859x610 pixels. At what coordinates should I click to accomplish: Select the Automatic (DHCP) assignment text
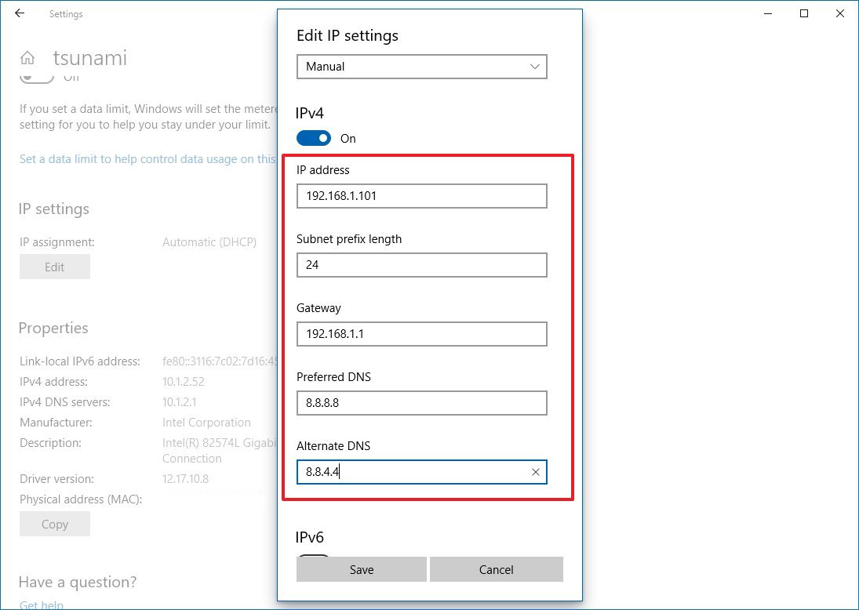tap(209, 242)
